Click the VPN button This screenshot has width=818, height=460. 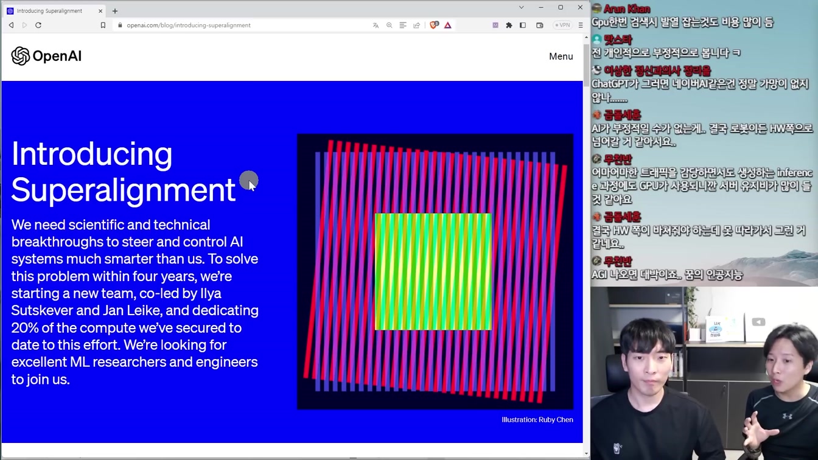point(562,25)
